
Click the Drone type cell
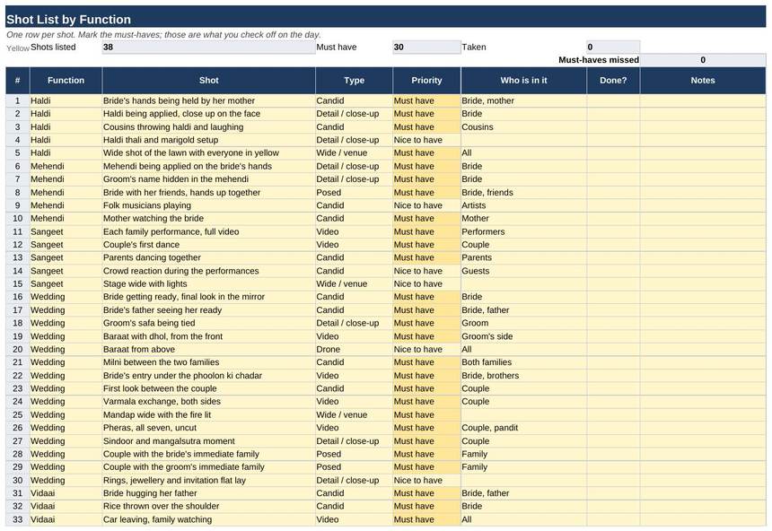(354, 350)
